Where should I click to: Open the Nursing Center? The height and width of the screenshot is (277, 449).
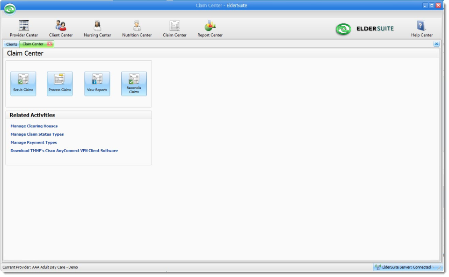click(x=97, y=29)
